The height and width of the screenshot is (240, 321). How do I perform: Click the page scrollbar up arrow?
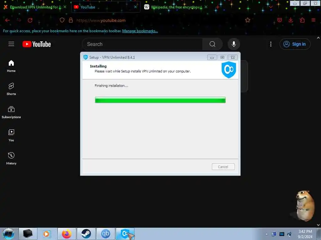coord(318,38)
